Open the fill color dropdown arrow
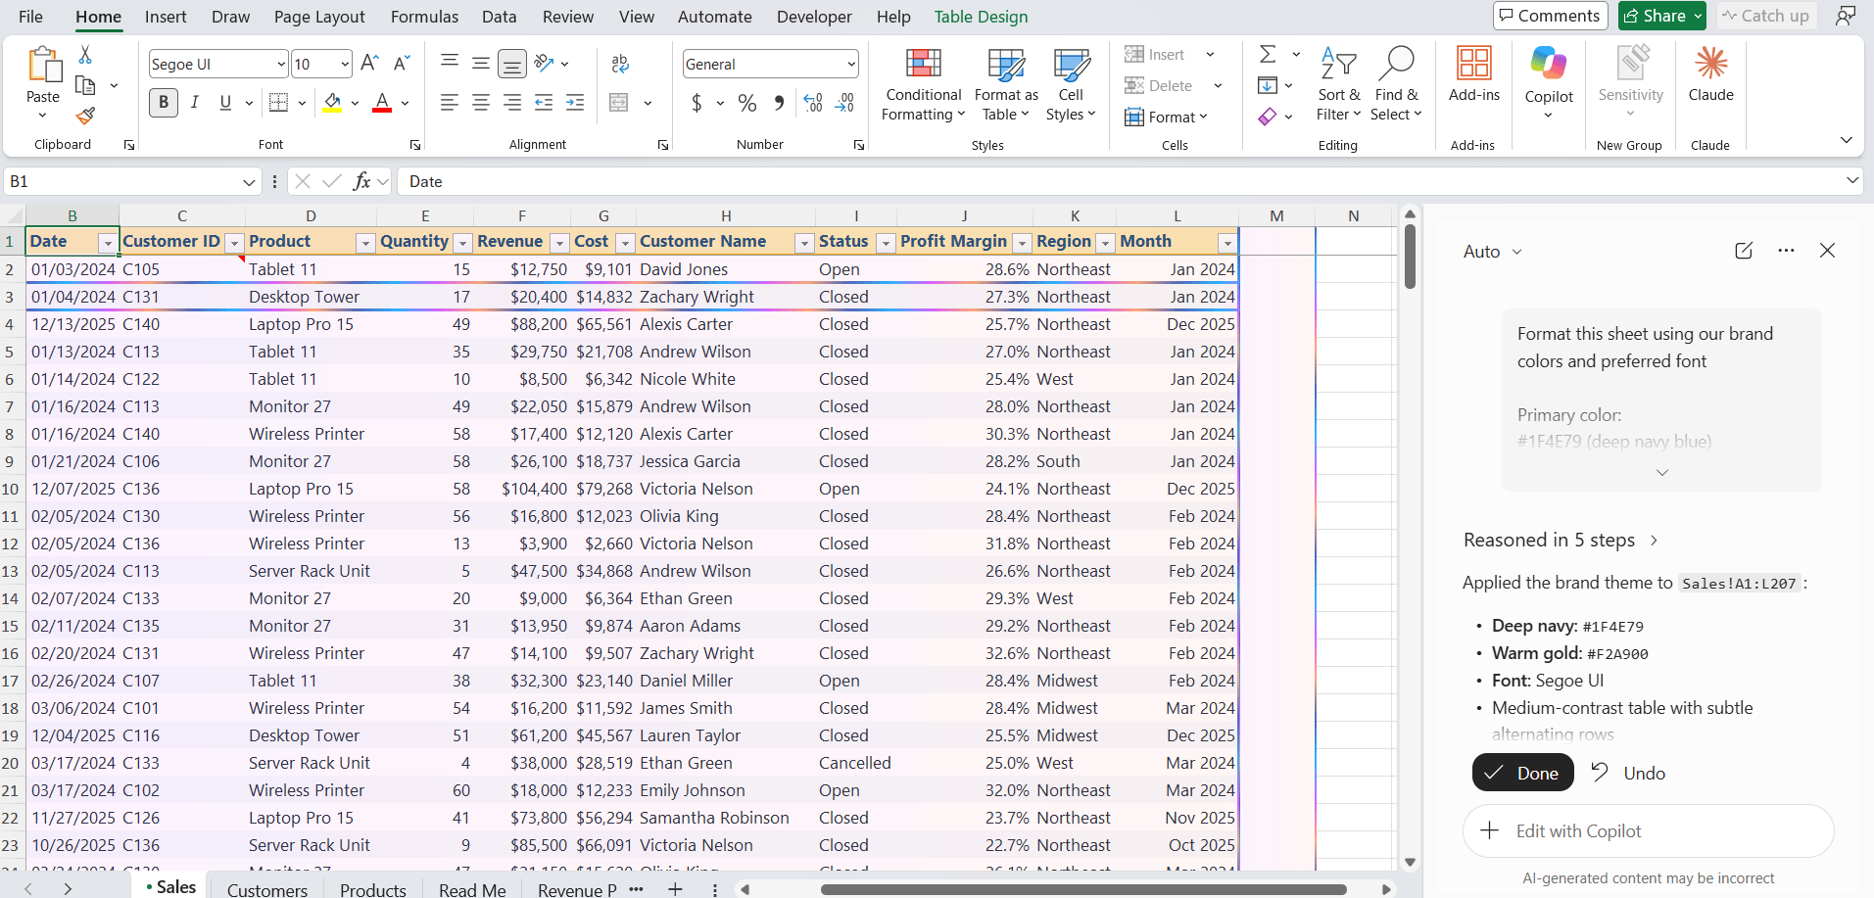Screen dimensions: 1874x898 coord(355,103)
